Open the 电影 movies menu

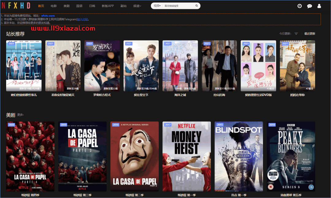tap(54, 6)
